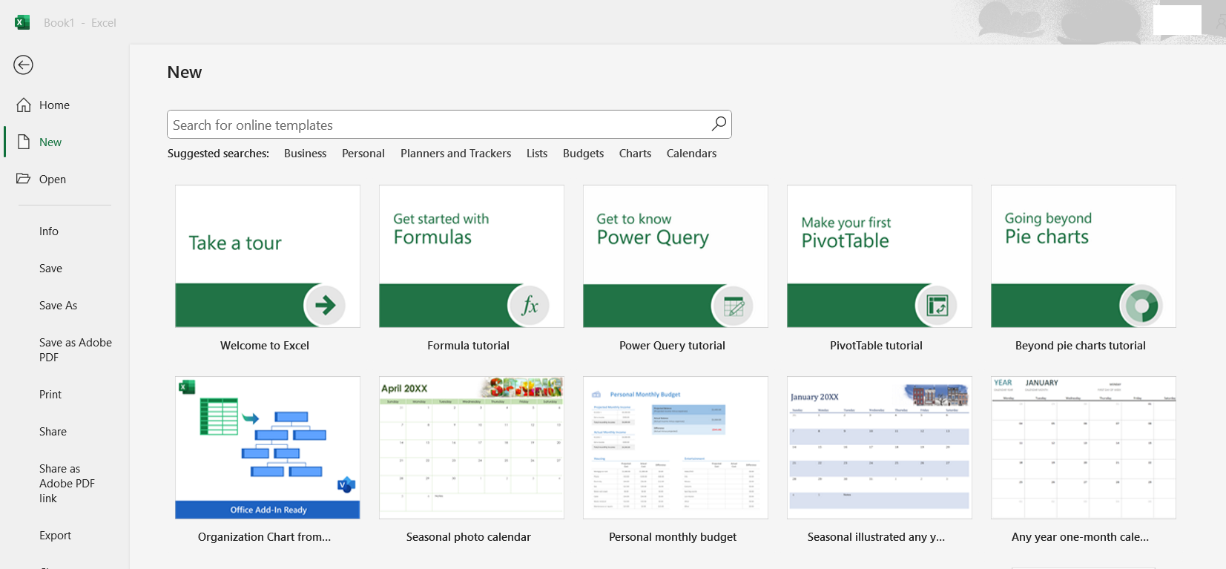Select the New menu item

50,142
